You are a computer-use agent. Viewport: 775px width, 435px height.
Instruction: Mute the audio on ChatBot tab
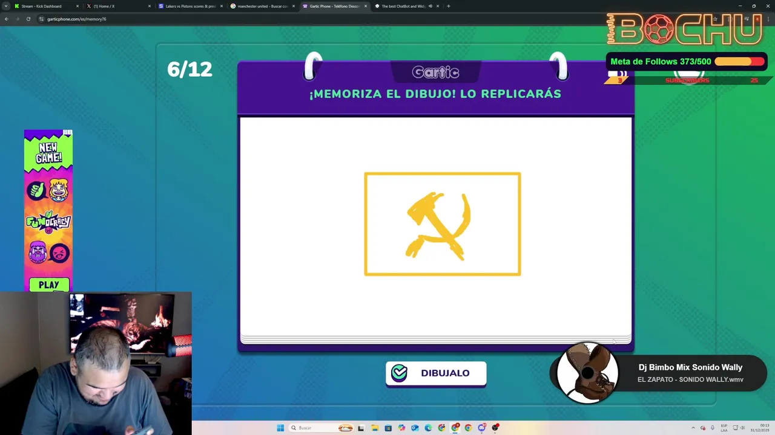click(x=430, y=6)
